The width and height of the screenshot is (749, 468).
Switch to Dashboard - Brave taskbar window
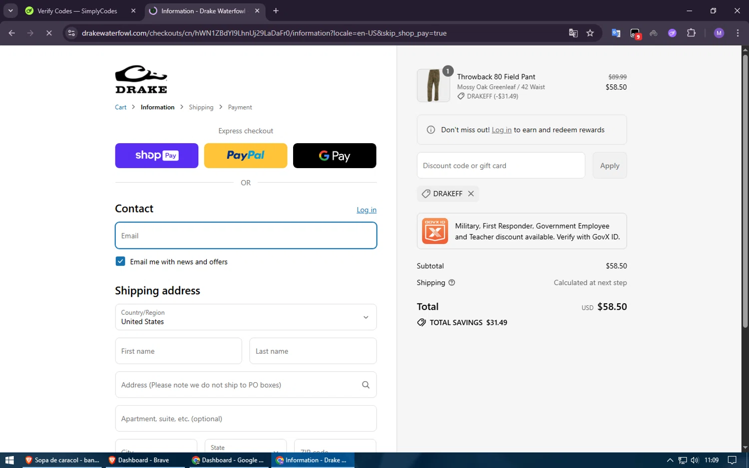coord(145,460)
